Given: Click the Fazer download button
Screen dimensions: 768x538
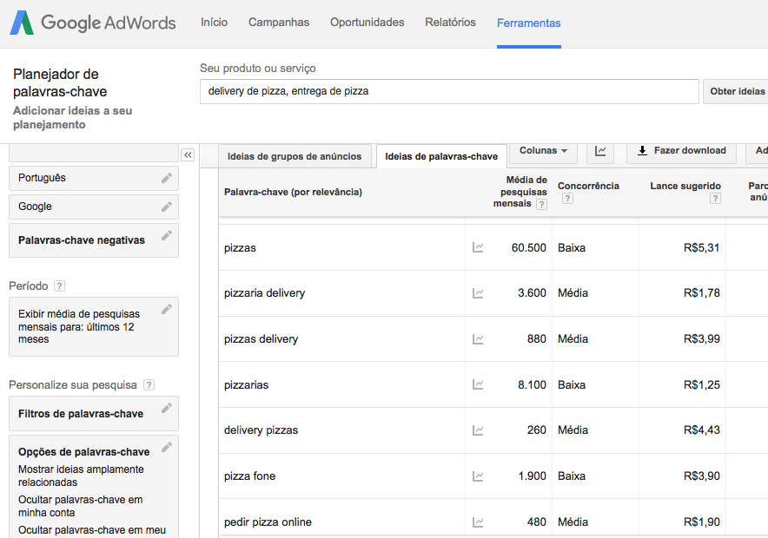Looking at the screenshot, I should [681, 151].
